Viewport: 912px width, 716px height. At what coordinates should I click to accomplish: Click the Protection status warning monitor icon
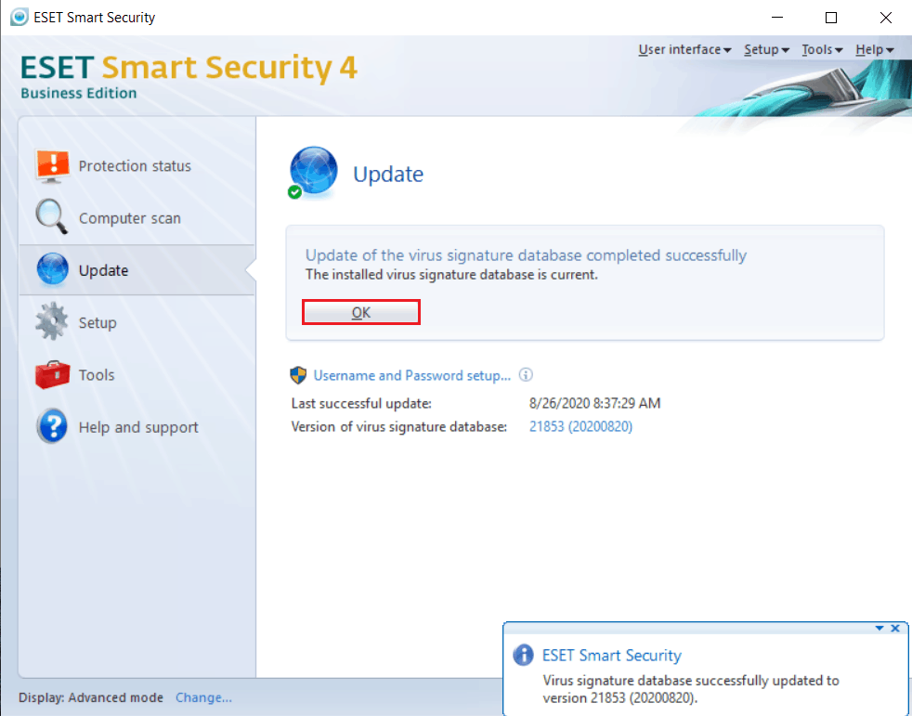(52, 166)
